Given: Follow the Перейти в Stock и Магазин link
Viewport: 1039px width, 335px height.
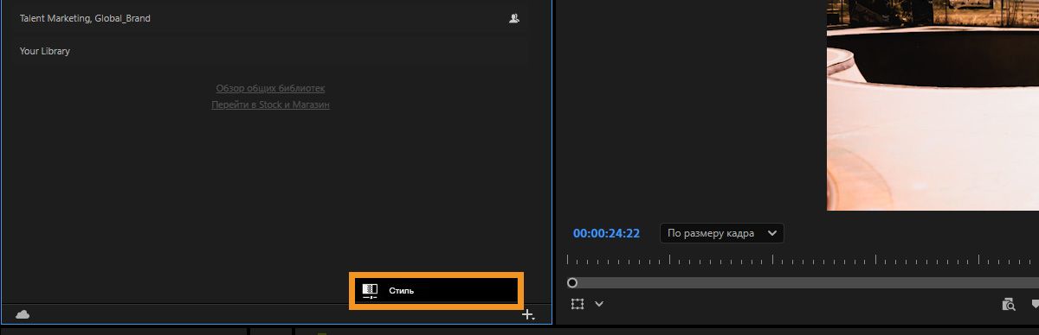Looking at the screenshot, I should 270,104.
